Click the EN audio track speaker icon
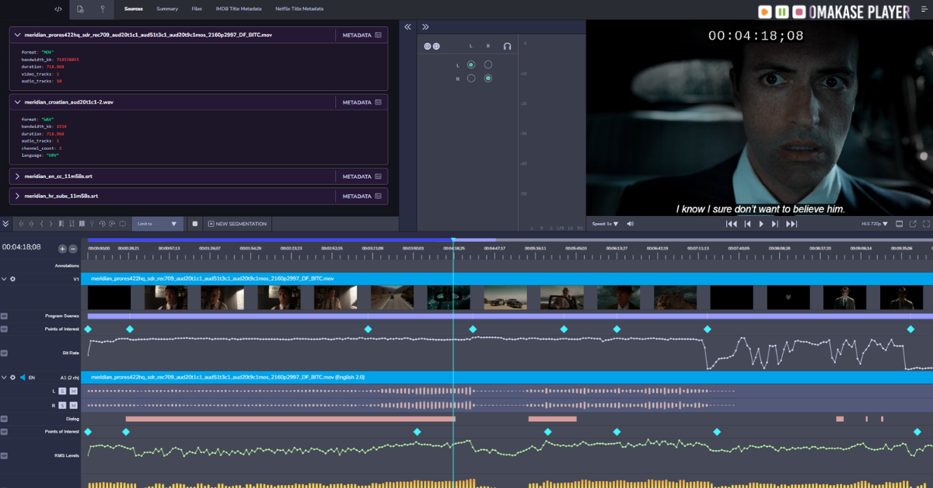This screenshot has width=933, height=488. [22, 377]
